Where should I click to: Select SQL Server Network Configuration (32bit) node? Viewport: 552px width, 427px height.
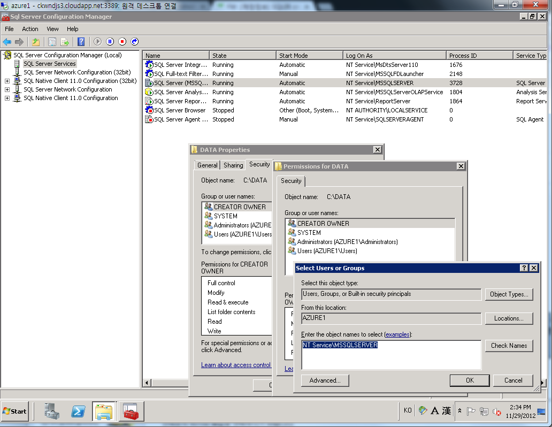[x=77, y=72]
